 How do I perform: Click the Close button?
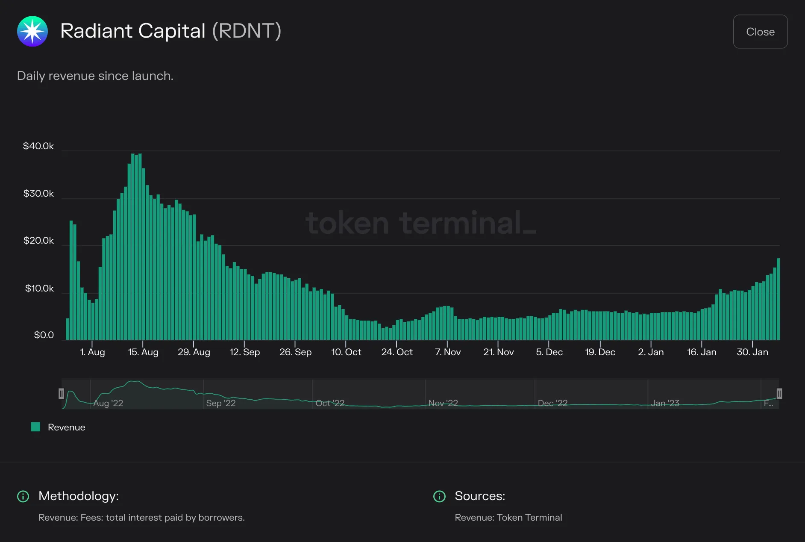[760, 32]
